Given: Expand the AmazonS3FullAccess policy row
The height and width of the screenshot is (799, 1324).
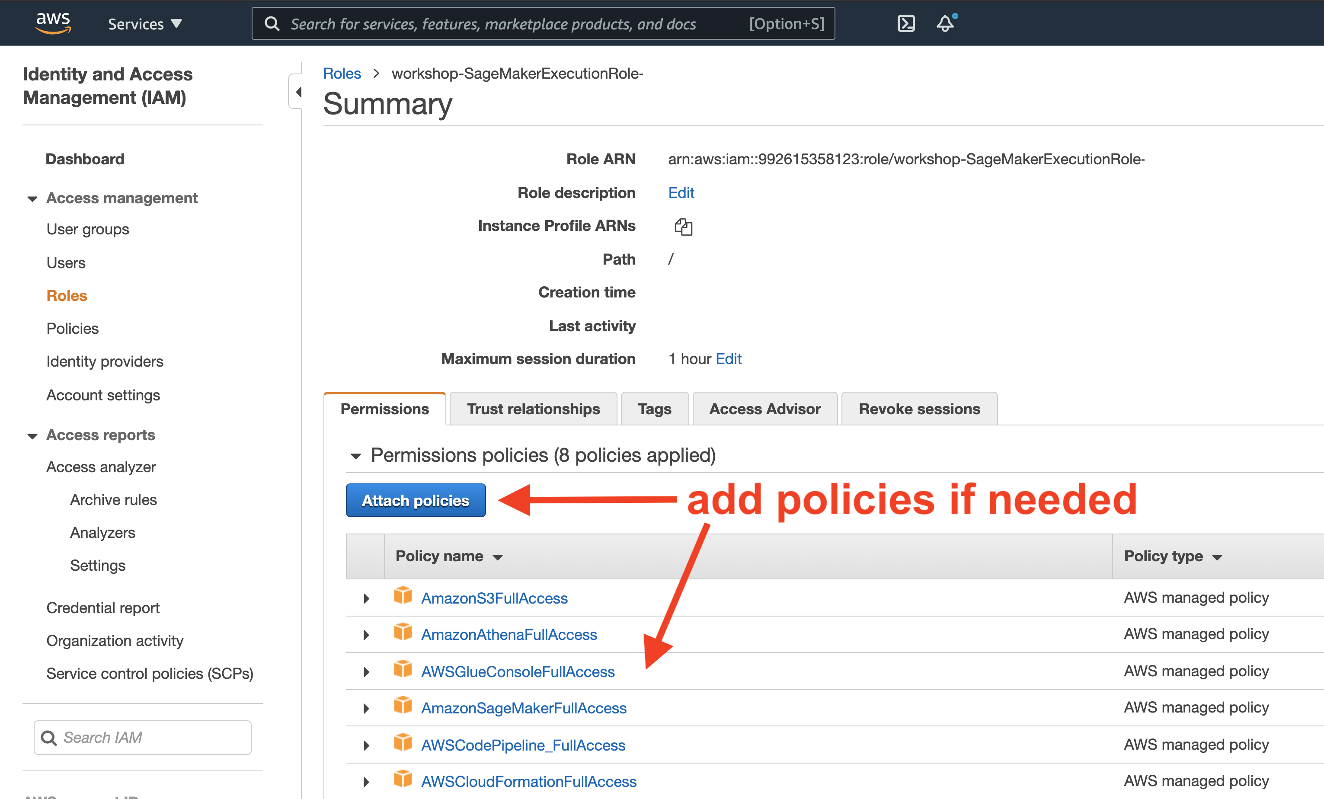Looking at the screenshot, I should click(x=367, y=598).
